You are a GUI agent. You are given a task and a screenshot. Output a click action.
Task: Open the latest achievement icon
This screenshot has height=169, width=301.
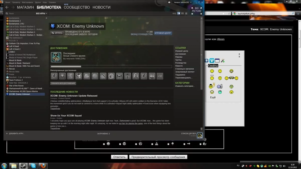click(x=56, y=57)
